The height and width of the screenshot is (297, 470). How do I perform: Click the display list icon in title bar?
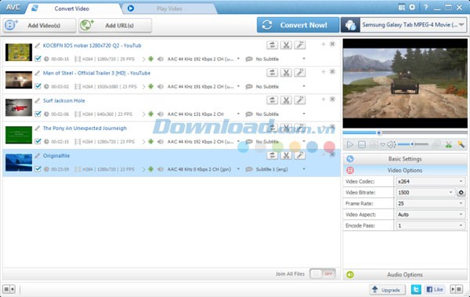click(402, 8)
